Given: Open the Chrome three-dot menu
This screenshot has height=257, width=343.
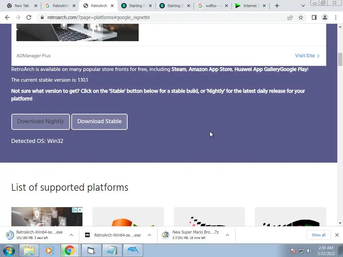Looking at the screenshot, I should coord(336,17).
